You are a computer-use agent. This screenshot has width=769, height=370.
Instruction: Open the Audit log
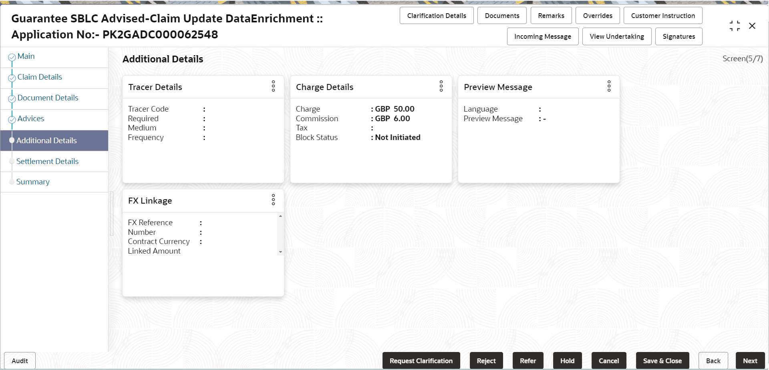[20, 361]
